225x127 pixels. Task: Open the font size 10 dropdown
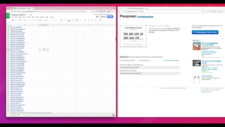[57, 20]
